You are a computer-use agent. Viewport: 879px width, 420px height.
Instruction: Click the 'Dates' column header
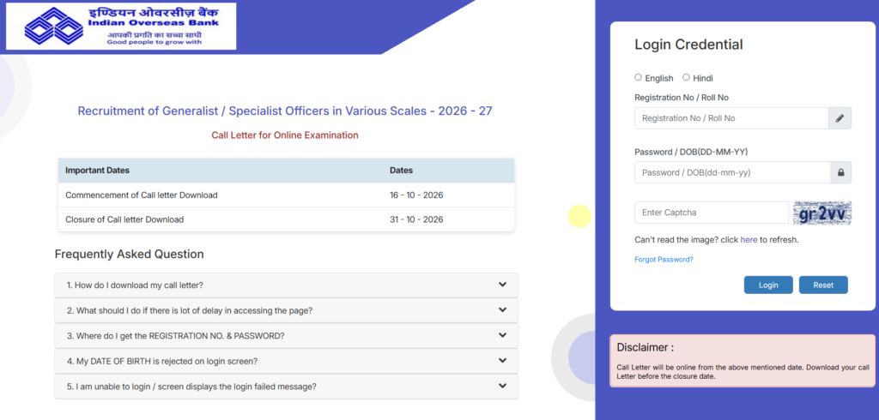pos(402,171)
